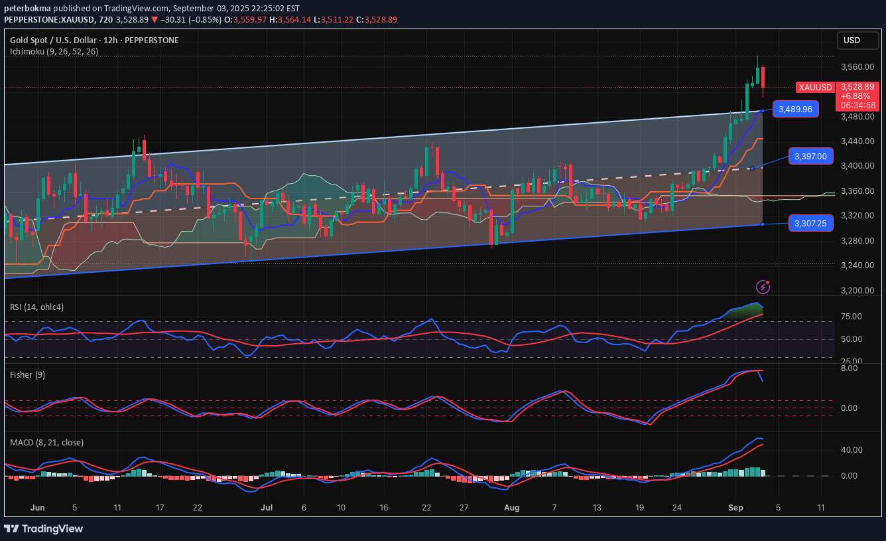Click the XAUUSD red symbol tag

point(815,88)
